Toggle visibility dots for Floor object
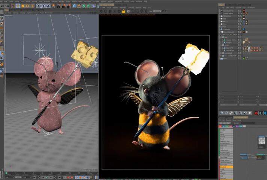The width and height of the screenshot is (267, 180). (241, 59)
